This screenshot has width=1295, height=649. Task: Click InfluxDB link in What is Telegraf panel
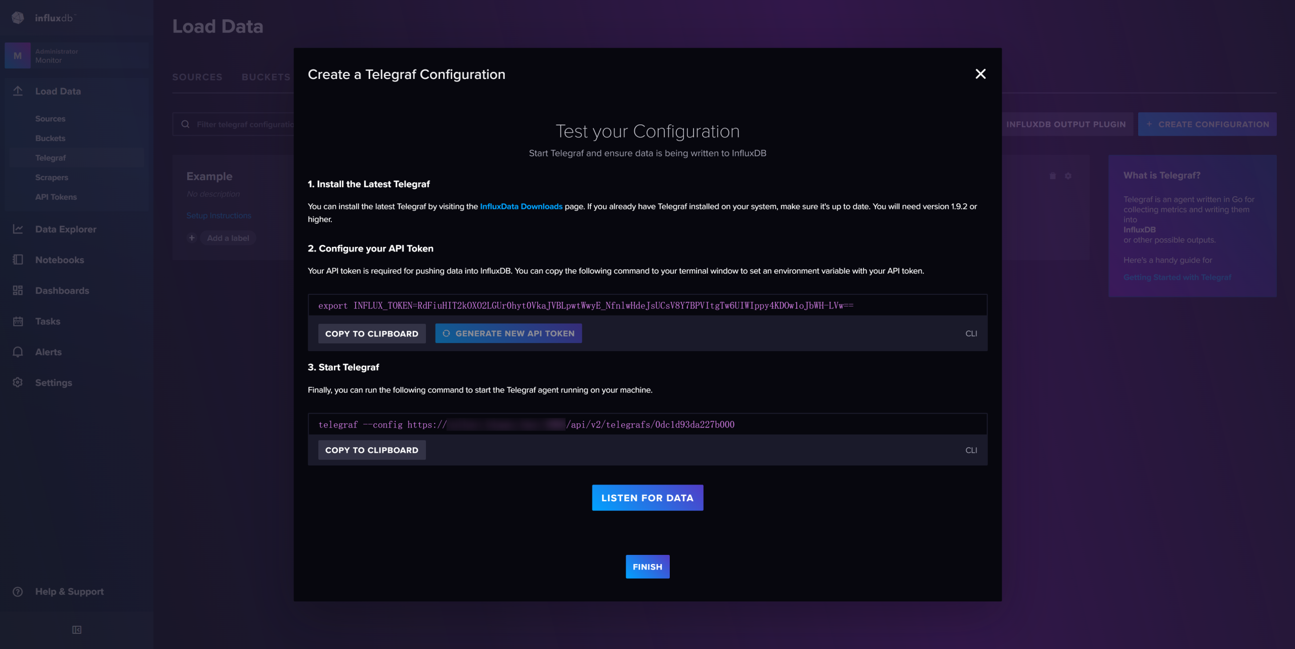tap(1139, 230)
